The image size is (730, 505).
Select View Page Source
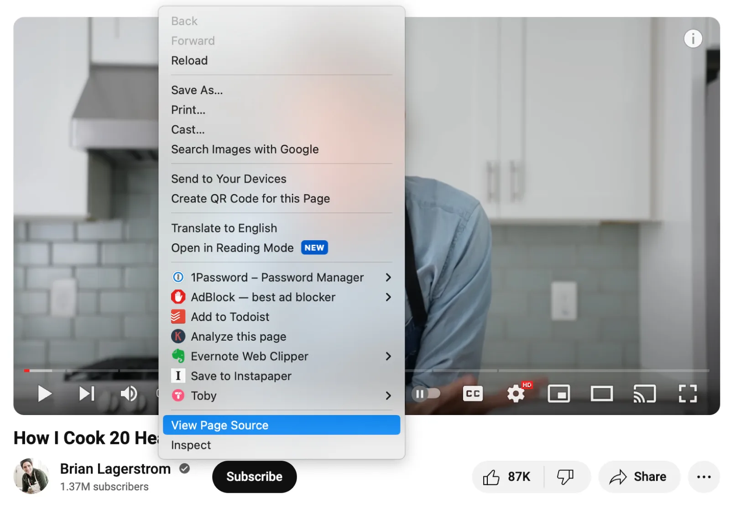(281, 425)
